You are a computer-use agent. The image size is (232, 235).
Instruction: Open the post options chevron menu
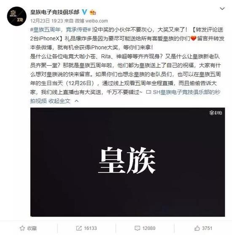[x=222, y=8]
